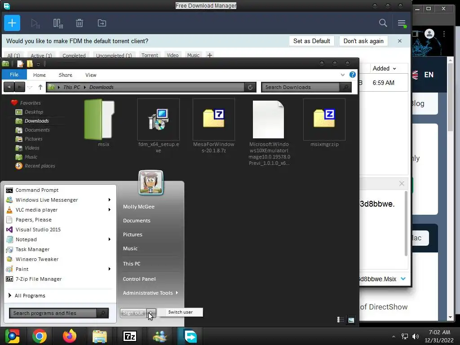The image size is (460, 345).
Task: Switch Explorer to large icons view
Action: tap(351, 320)
